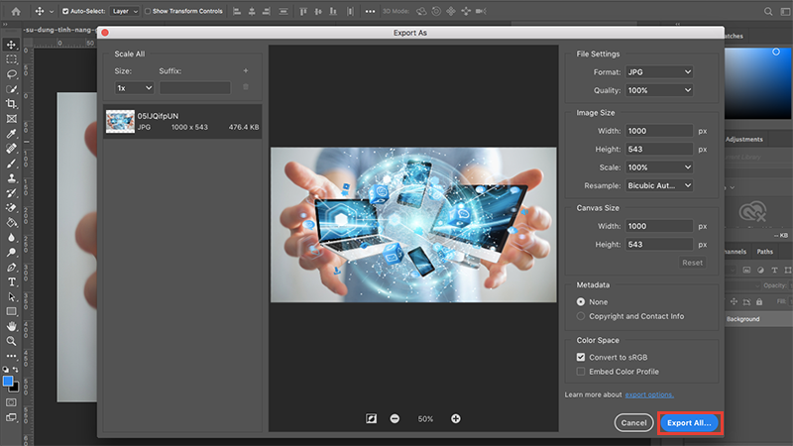Open the Image Size Scale dropdown
793x446 pixels.
click(x=659, y=167)
